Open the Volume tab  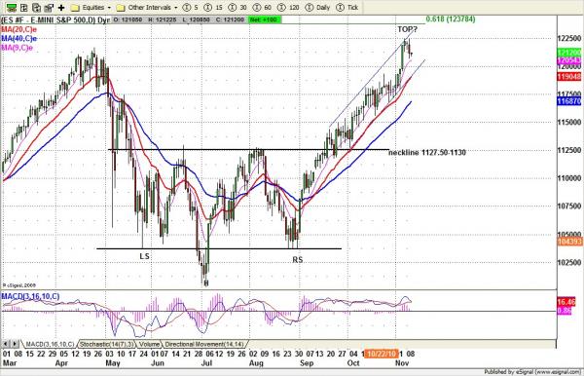tap(149, 344)
